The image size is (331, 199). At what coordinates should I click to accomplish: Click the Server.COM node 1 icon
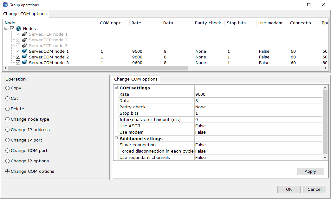[24, 51]
